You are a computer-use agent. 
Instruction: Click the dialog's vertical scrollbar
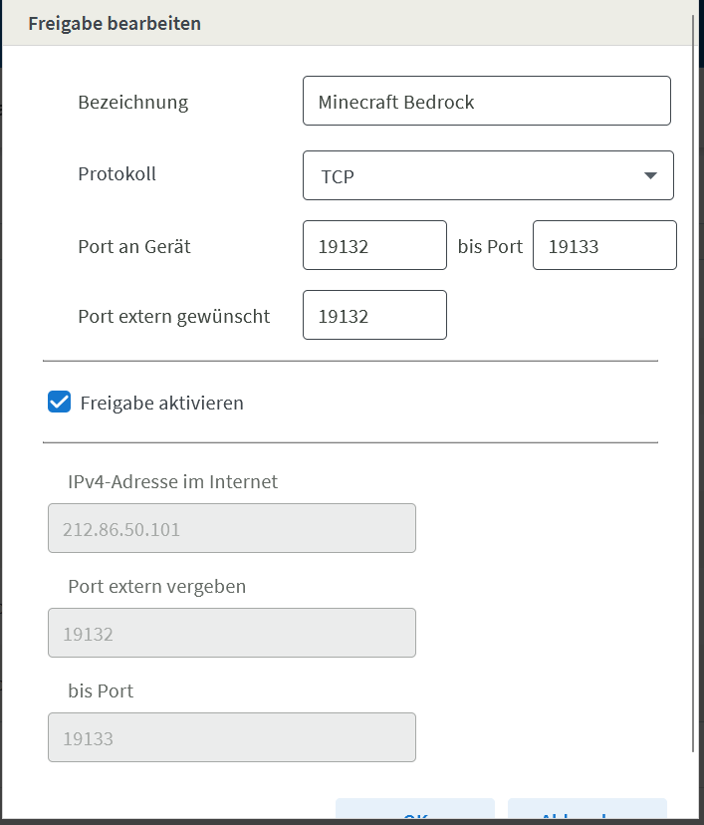[693, 399]
